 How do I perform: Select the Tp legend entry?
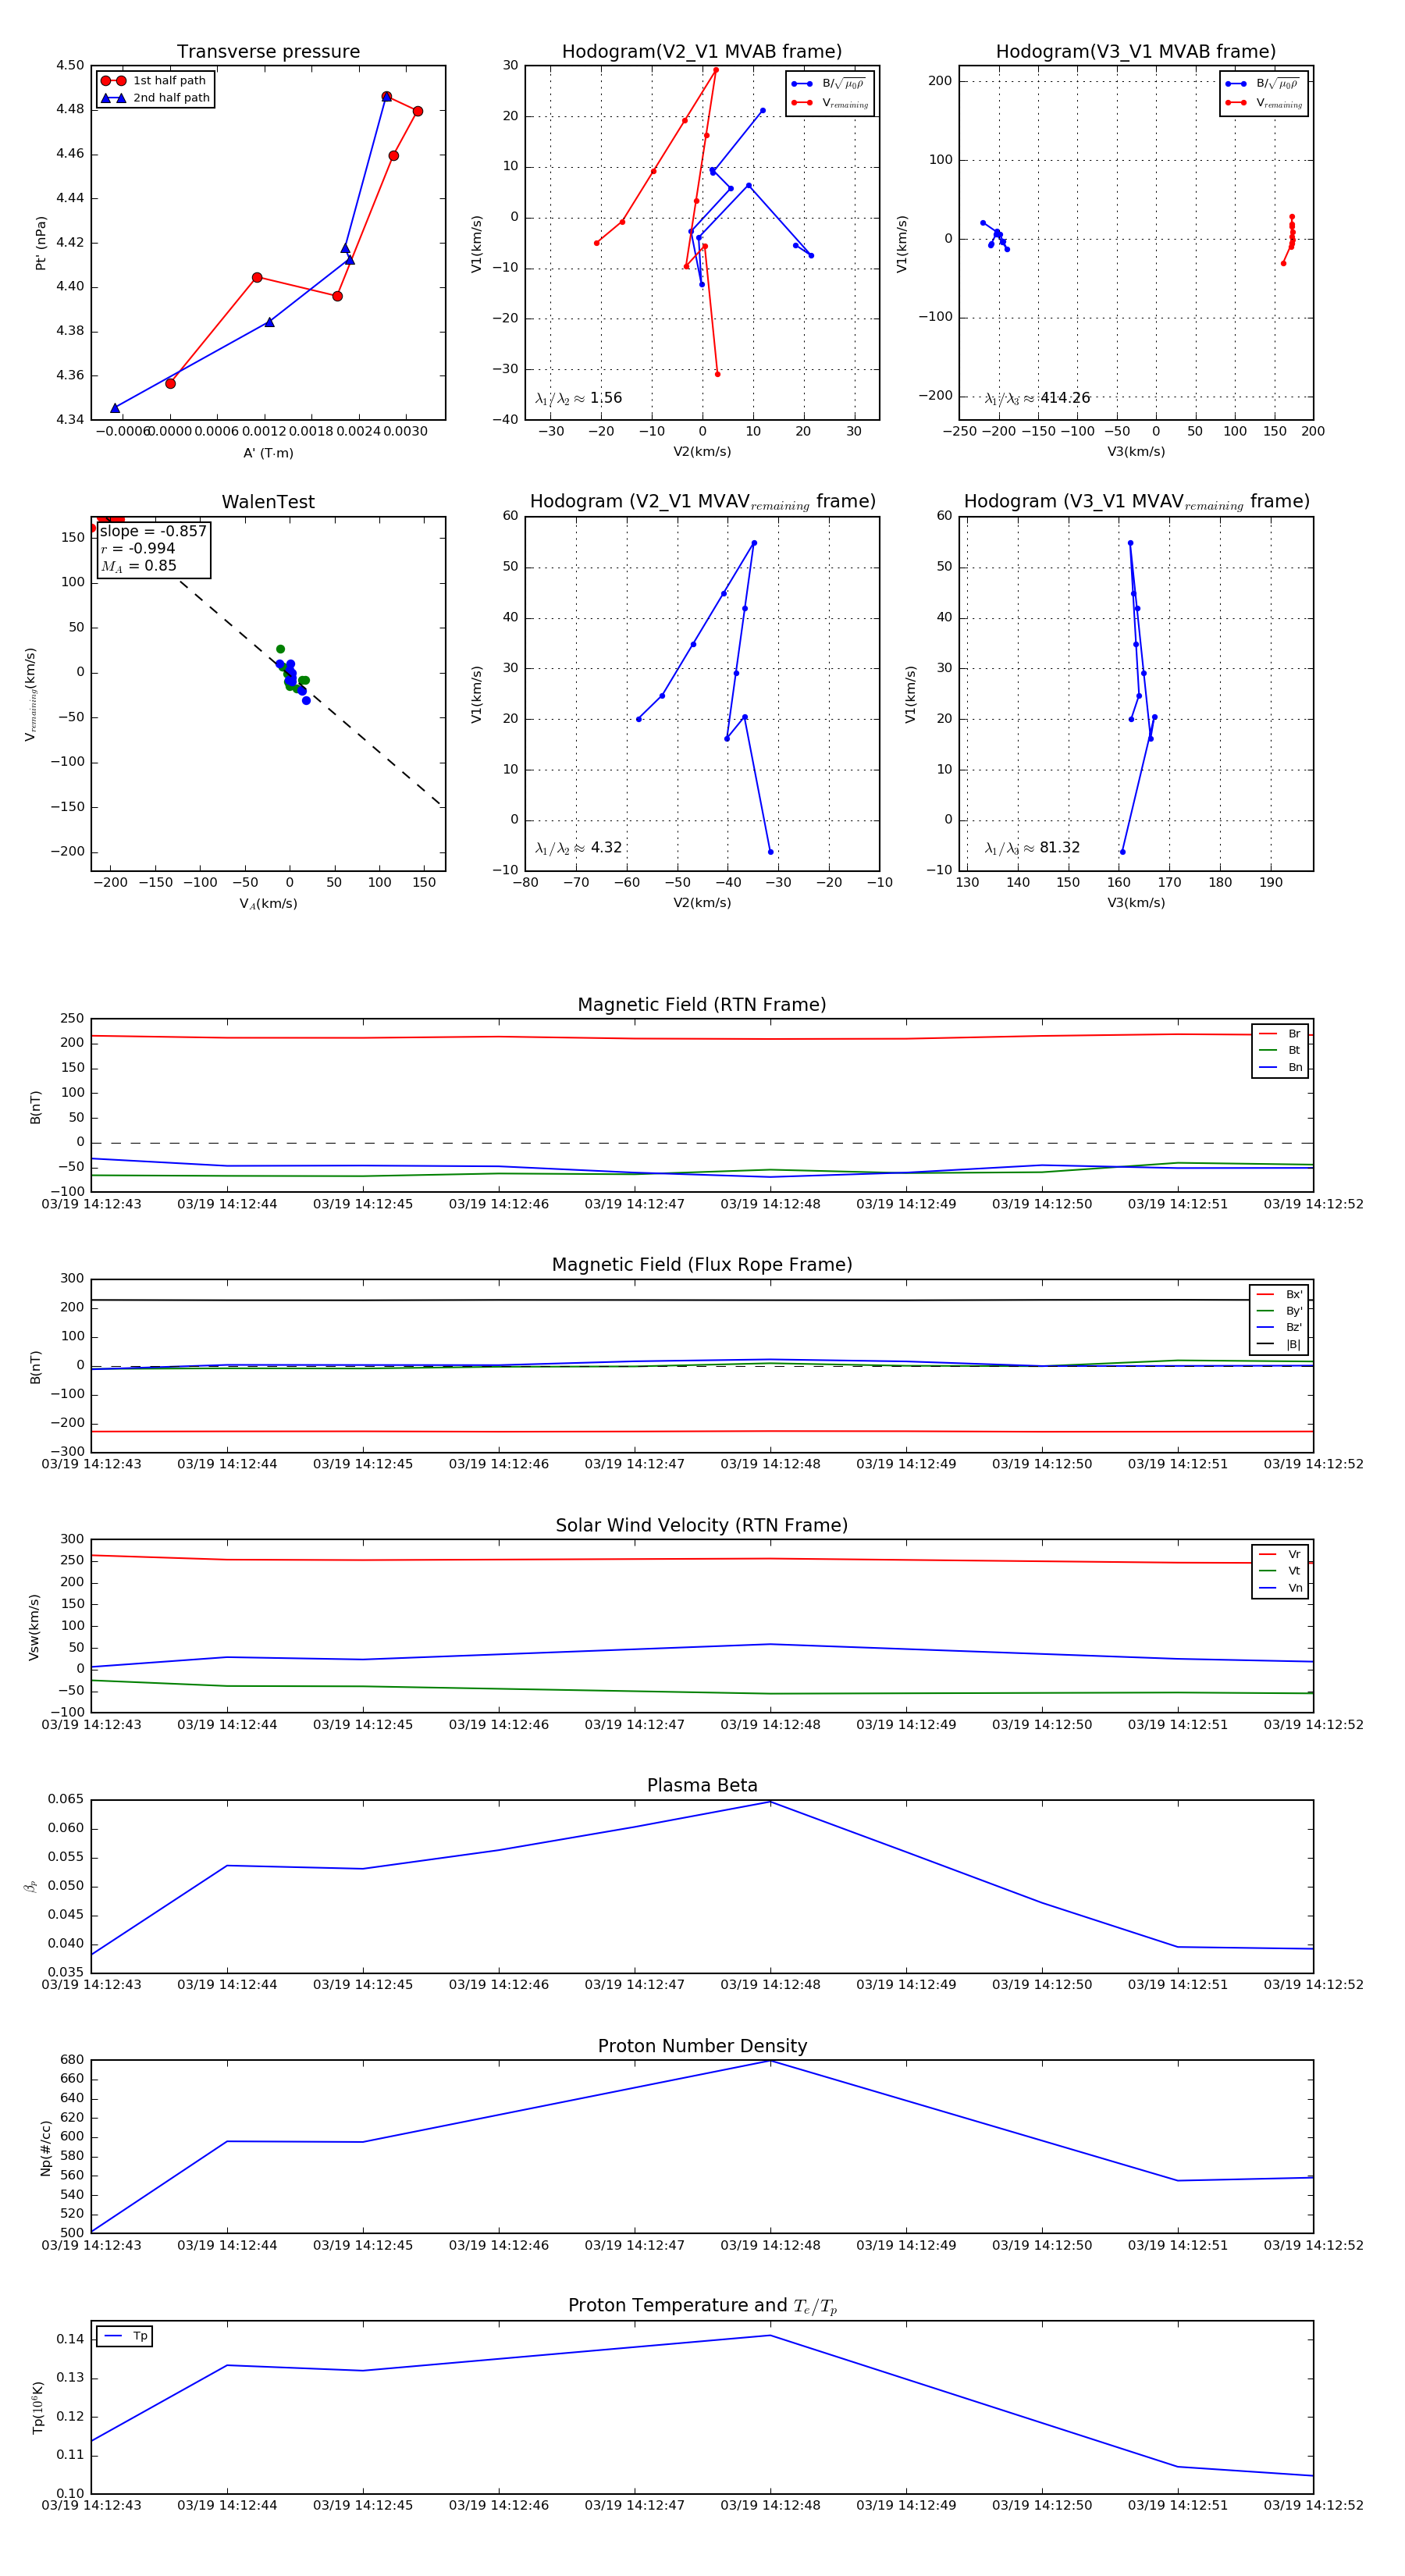(125, 2336)
